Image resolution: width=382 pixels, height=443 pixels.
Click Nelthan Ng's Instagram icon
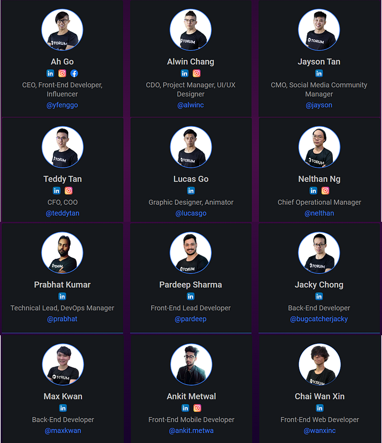(x=325, y=191)
